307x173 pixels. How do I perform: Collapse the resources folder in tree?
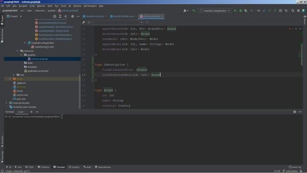[x=17, y=51]
